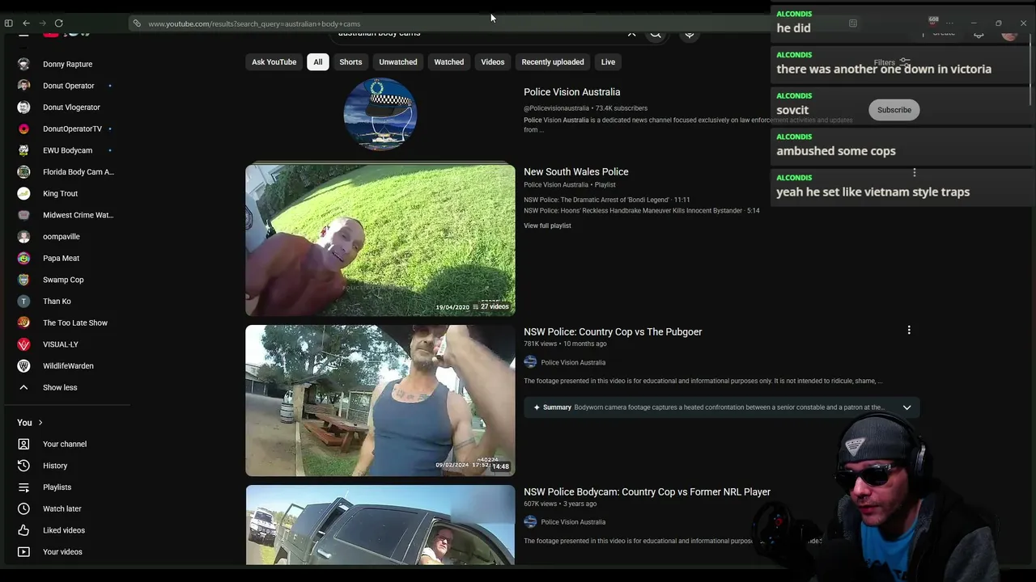The height and width of the screenshot is (582, 1036).
Task: Select the Watched filter chip
Action: click(x=449, y=62)
